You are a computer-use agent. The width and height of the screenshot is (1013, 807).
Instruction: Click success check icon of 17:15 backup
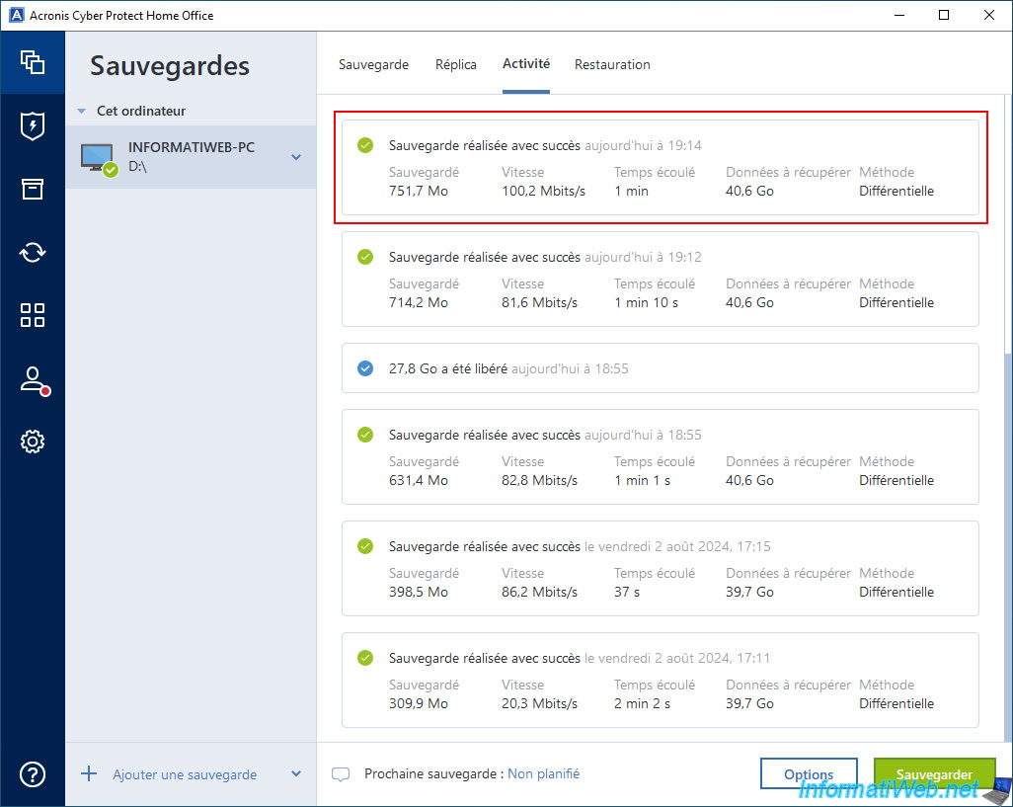coord(365,546)
